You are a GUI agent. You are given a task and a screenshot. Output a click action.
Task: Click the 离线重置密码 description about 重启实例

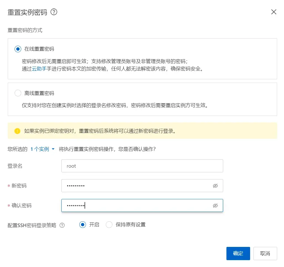(115, 105)
